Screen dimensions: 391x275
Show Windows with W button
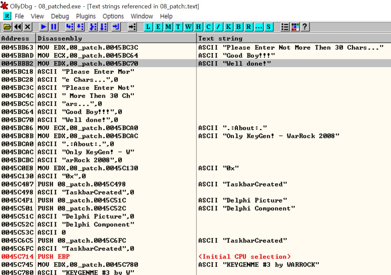(188, 27)
